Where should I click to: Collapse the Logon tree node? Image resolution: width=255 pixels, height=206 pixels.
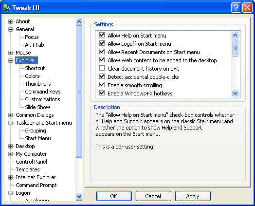10,193
